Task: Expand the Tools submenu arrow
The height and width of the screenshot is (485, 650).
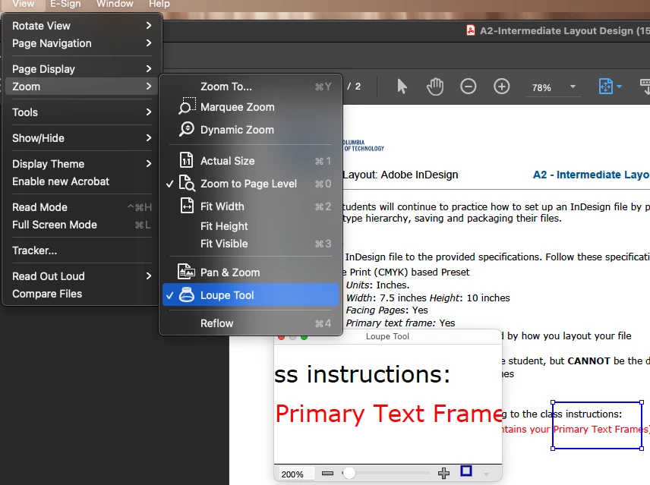Action: 148,112
